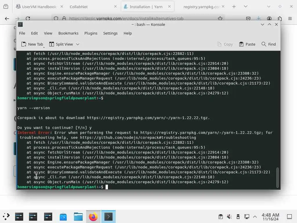Viewport: 297px width, 223px height.
Task: Click the site security padlock icon
Action: pyautogui.click(x=64, y=18)
